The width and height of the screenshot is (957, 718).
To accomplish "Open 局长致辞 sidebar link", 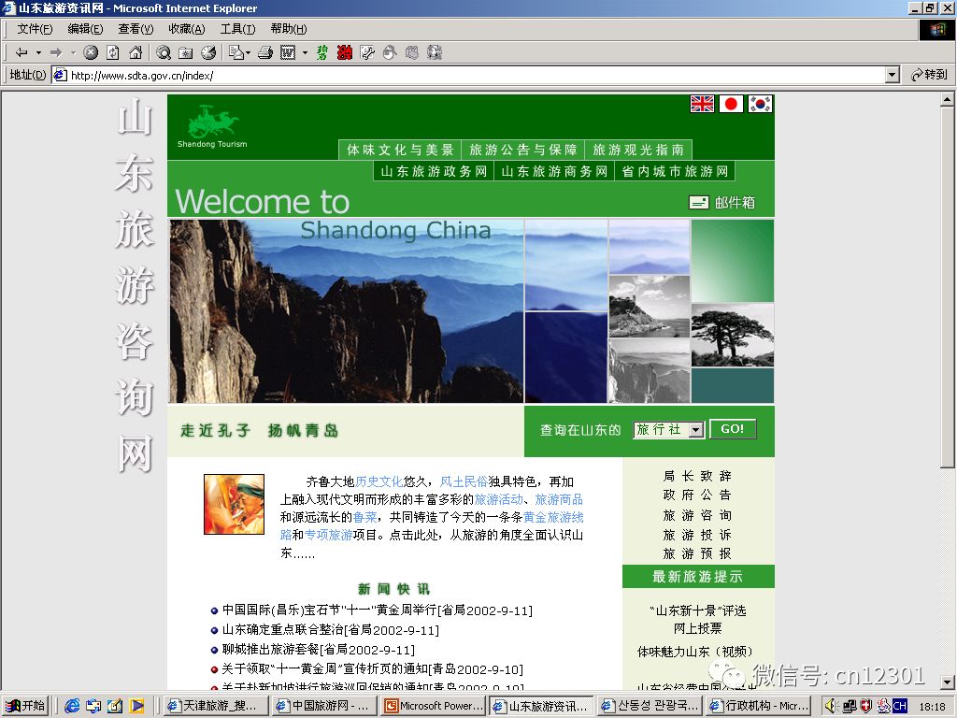I will coord(697,476).
